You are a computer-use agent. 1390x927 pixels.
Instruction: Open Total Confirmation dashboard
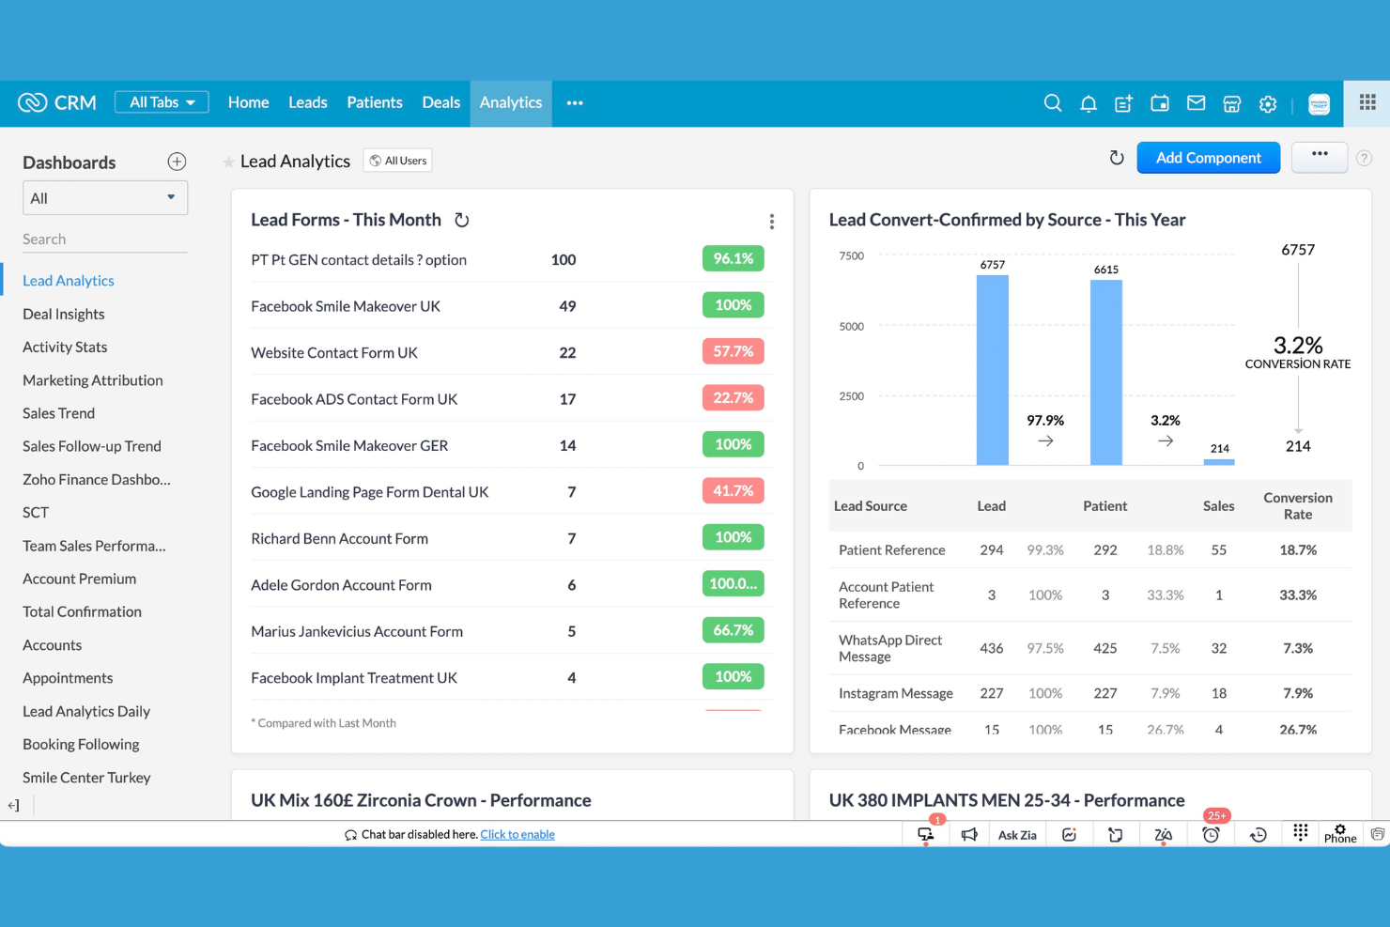[82, 611]
